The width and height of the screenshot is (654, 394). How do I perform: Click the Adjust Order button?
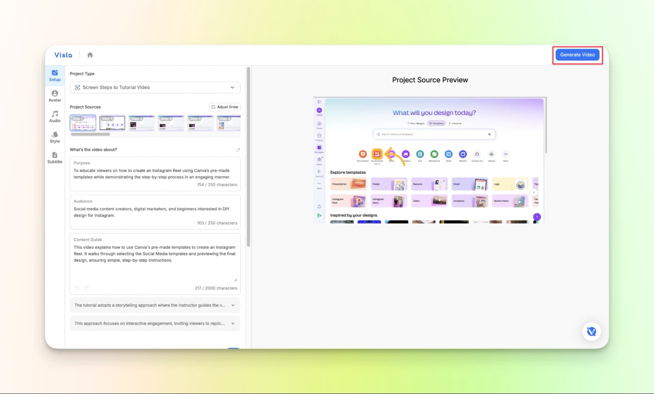(225, 107)
